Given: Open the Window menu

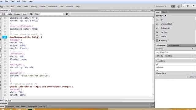Looking at the screenshot, I should [70, 6].
